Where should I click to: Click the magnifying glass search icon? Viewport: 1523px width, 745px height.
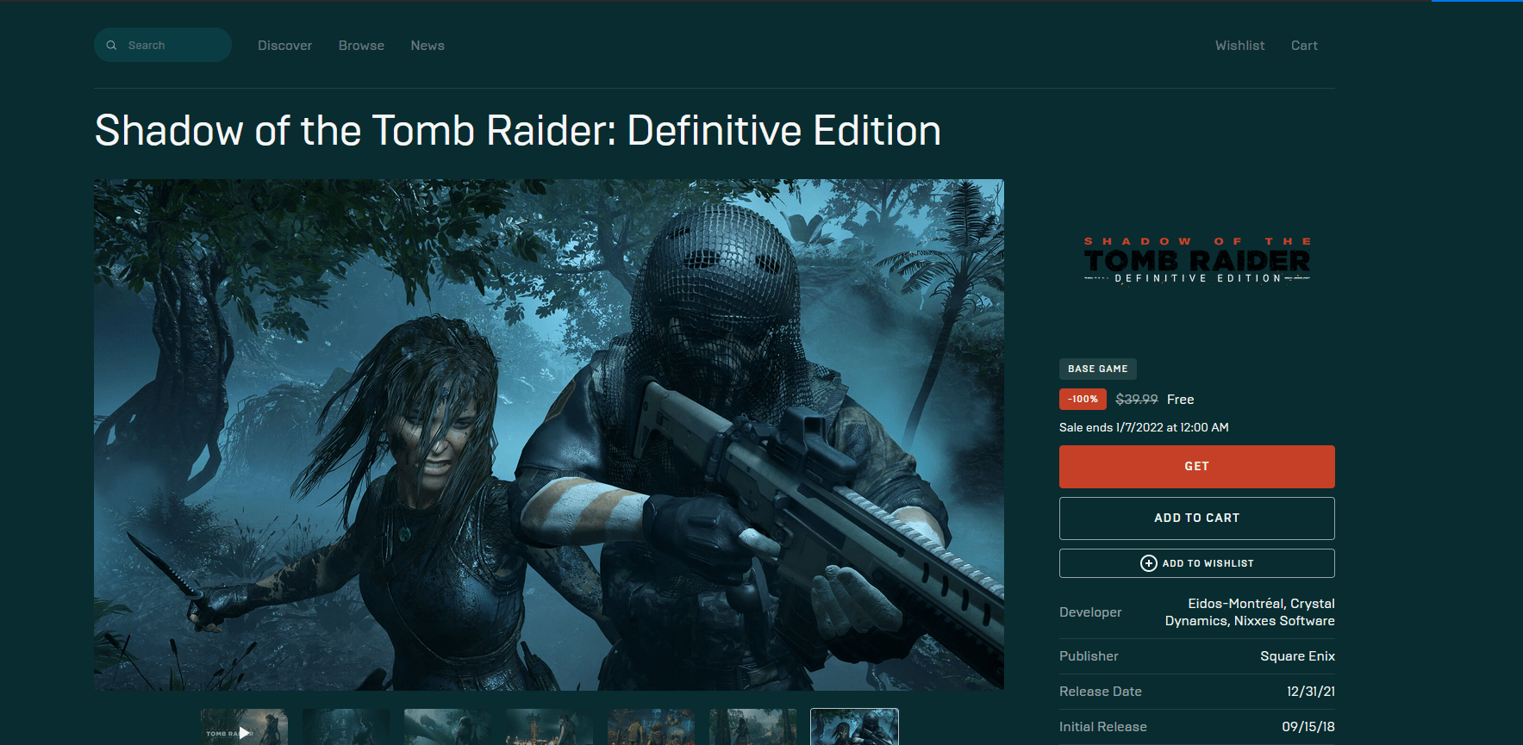pos(111,46)
